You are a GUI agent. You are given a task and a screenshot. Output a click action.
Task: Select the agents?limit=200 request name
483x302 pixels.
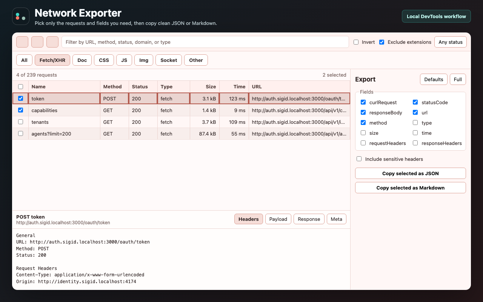[51, 134]
